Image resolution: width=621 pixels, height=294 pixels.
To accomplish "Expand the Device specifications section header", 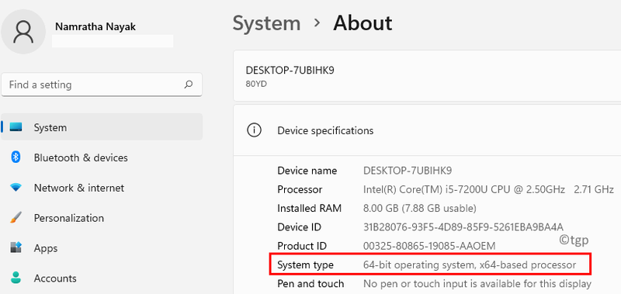I will point(427,130).
